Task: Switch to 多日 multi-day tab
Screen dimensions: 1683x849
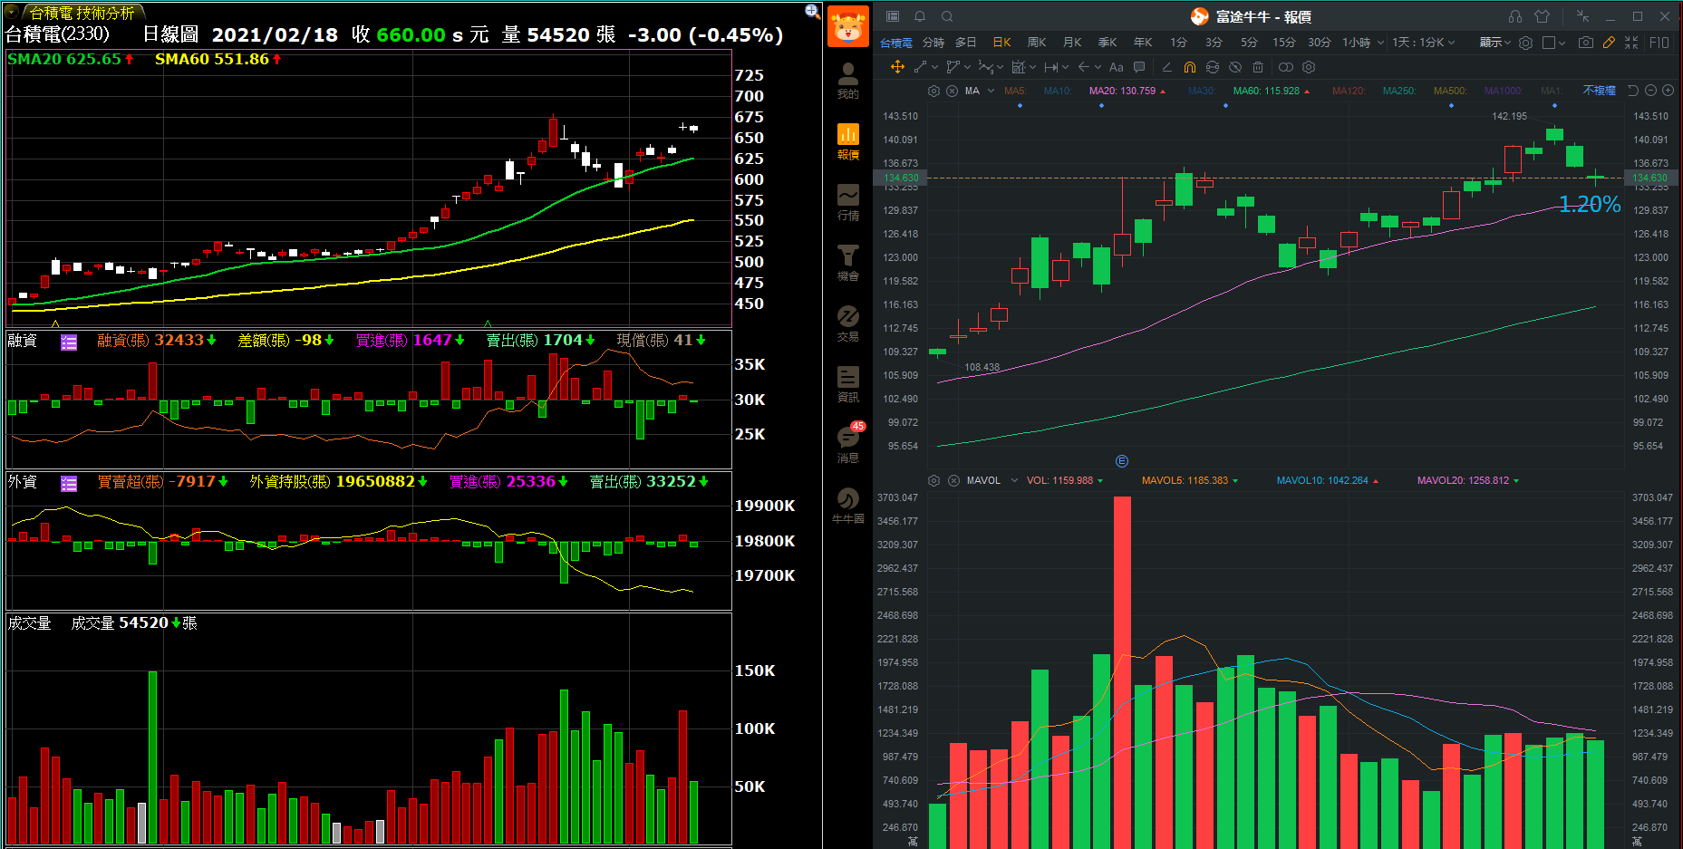Action: click(966, 43)
